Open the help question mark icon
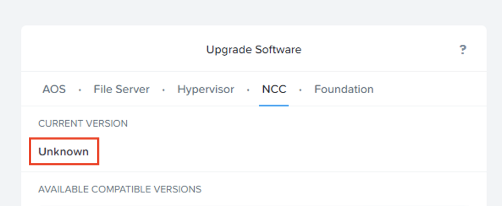This screenshot has width=502, height=206. (463, 50)
